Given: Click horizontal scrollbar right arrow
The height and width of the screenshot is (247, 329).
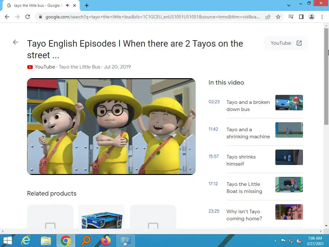Looking at the screenshot, I should [321, 231].
